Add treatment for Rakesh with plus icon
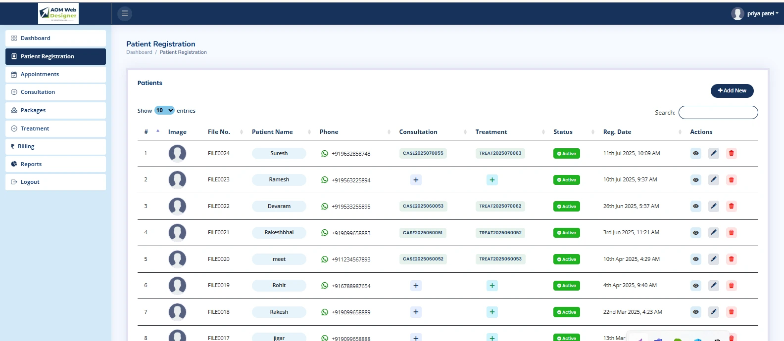The width and height of the screenshot is (784, 341). pos(492,312)
